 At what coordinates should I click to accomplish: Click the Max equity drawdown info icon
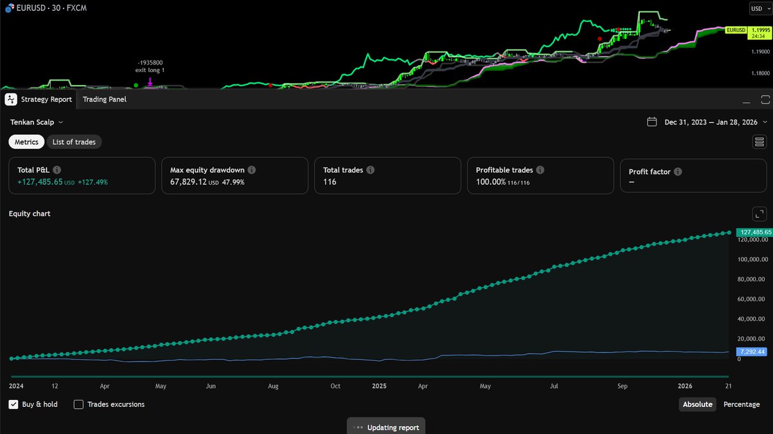click(x=251, y=169)
